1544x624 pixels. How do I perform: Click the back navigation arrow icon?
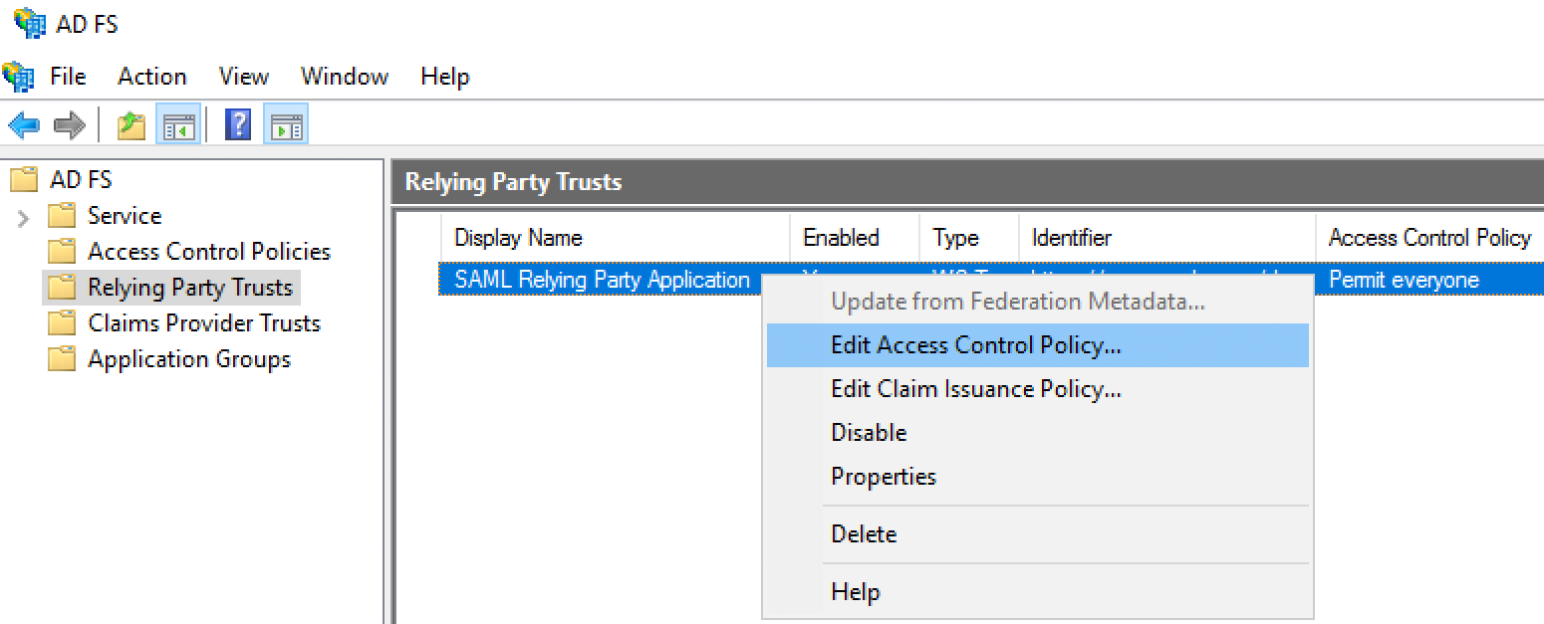(x=24, y=125)
